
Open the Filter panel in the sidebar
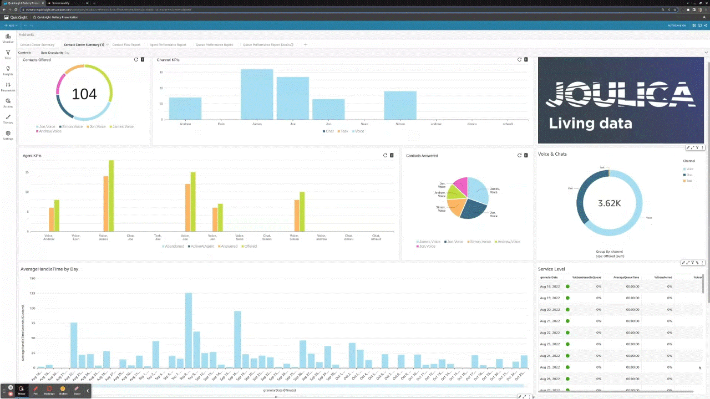(8, 54)
